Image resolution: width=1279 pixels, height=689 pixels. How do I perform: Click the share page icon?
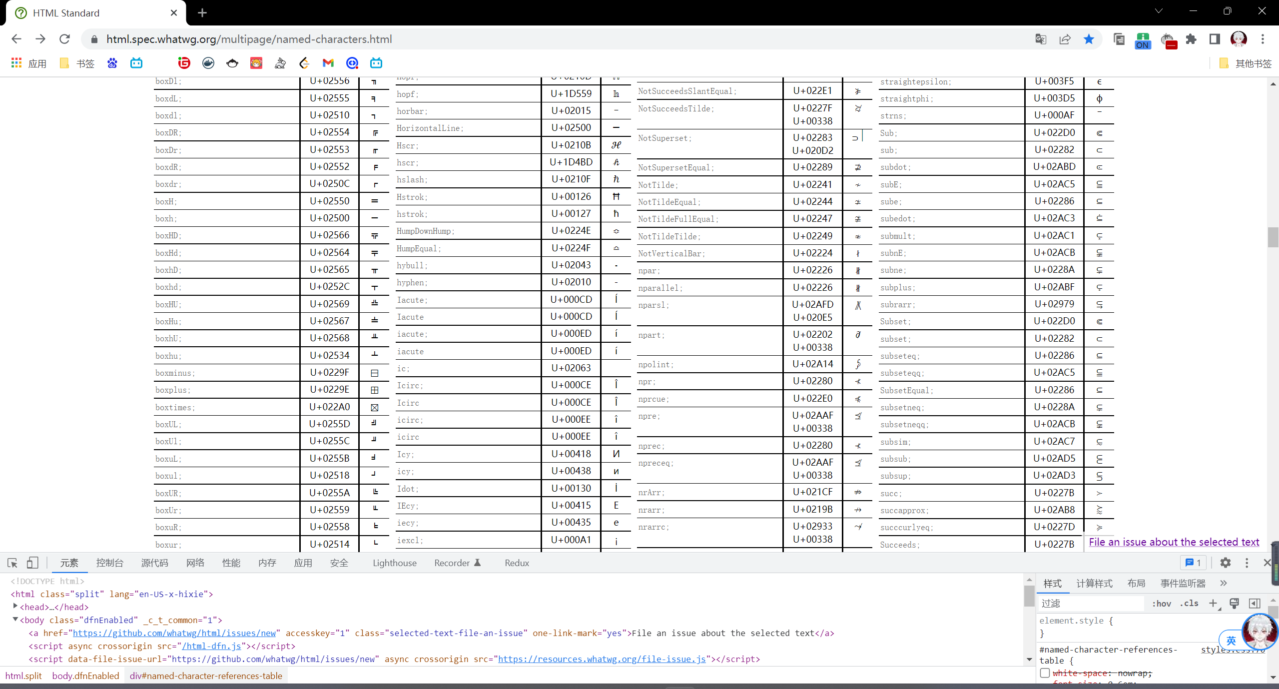tap(1065, 39)
